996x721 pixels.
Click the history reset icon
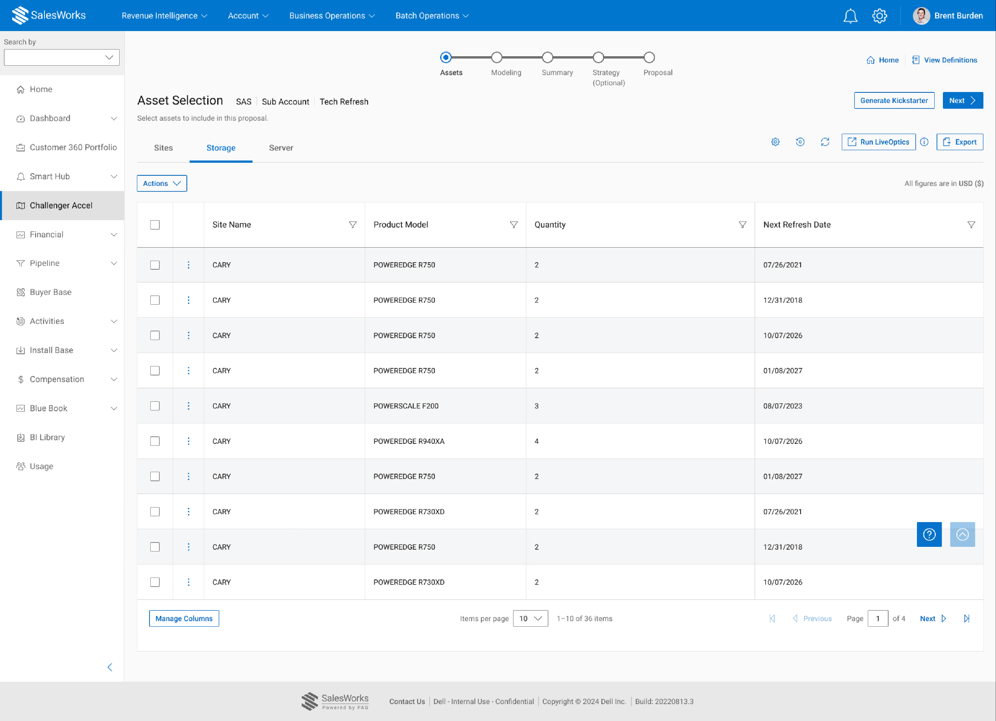point(800,142)
